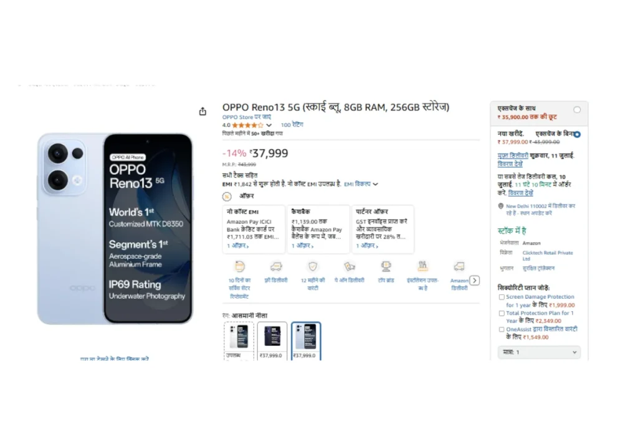This screenshot has height=425, width=638.
Task: Select the 'With Exchange' radio button
Action: 577,110
